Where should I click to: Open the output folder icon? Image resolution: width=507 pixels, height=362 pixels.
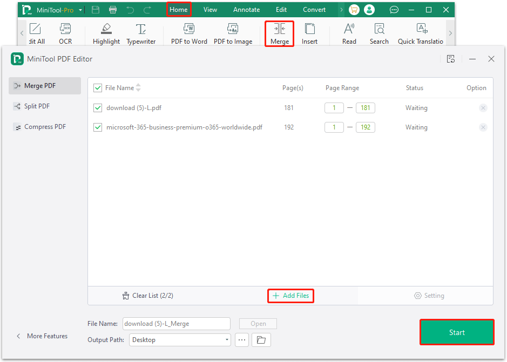coord(261,340)
